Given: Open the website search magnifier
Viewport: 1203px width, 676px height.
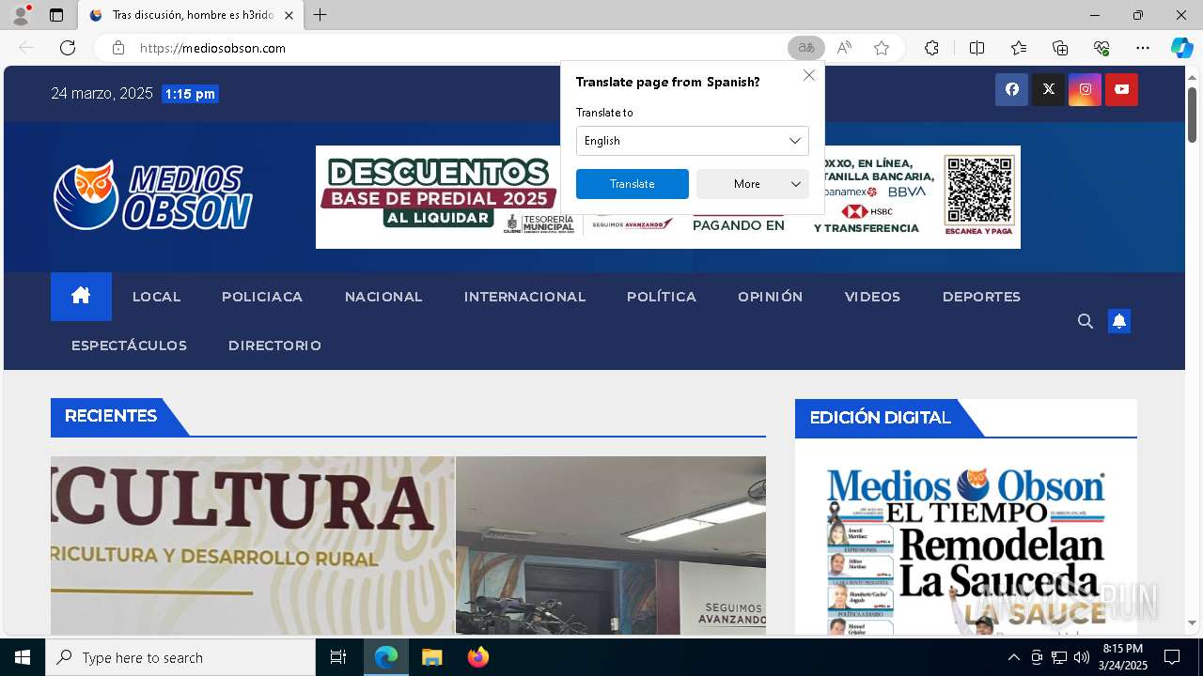Looking at the screenshot, I should 1085,321.
